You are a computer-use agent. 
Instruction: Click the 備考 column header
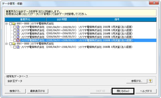[117, 19]
